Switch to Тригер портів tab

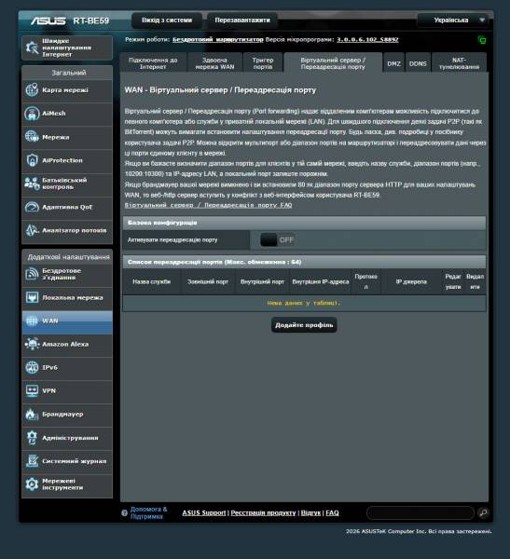[x=263, y=63]
